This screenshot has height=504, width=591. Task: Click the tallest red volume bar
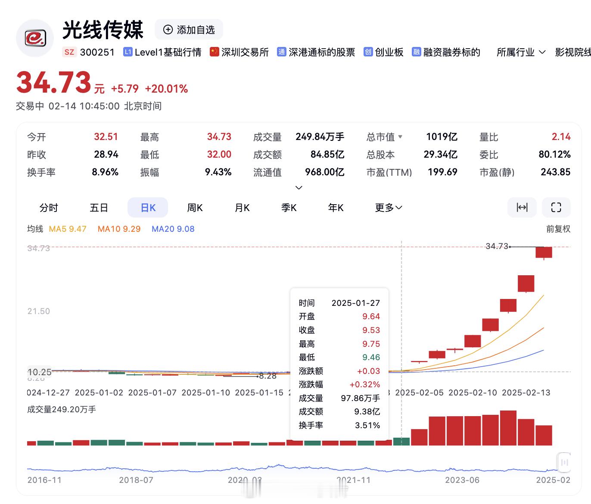point(508,428)
